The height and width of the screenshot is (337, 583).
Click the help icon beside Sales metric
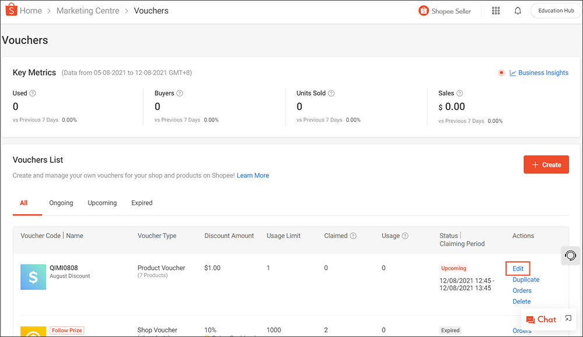point(461,93)
